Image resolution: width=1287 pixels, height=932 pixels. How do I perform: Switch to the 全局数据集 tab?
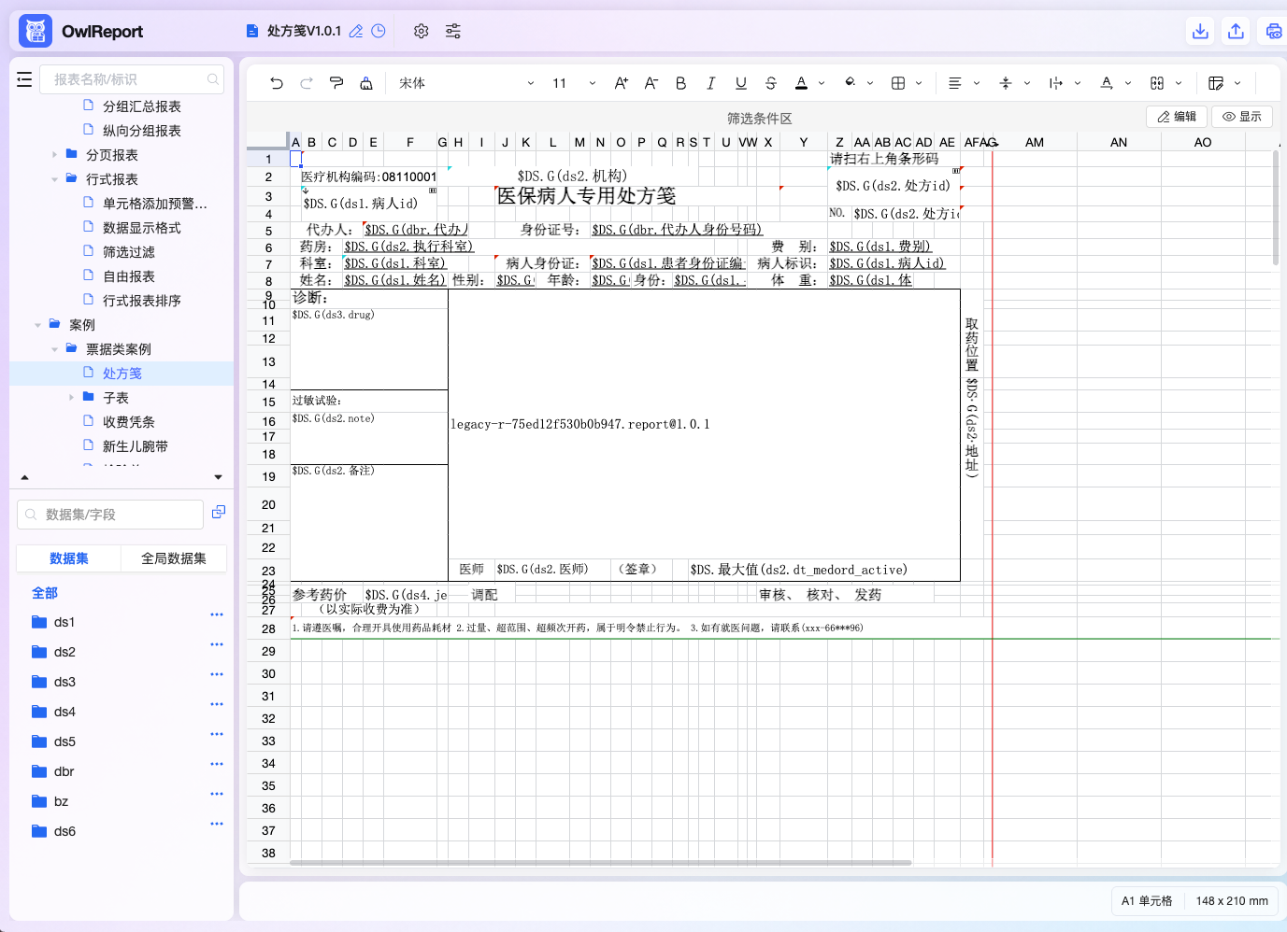tap(174, 558)
